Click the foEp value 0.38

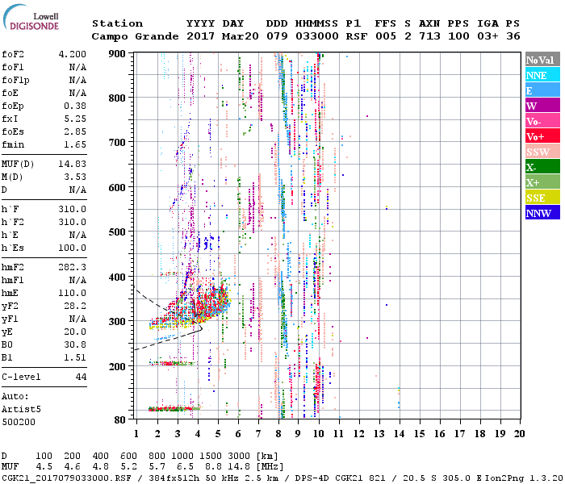[x=75, y=106]
